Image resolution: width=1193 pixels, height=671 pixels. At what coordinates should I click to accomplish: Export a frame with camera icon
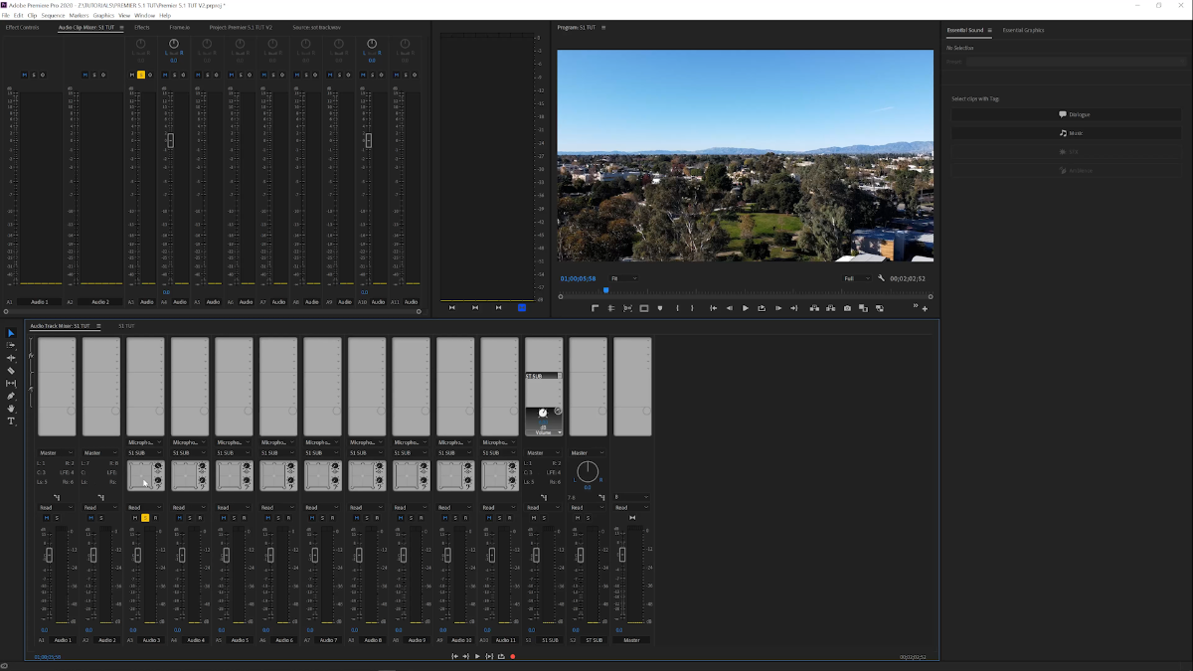coord(847,308)
